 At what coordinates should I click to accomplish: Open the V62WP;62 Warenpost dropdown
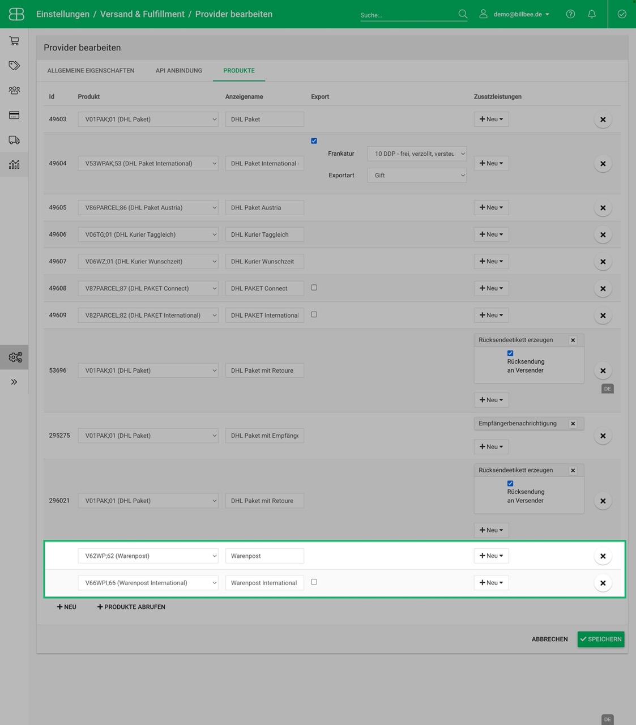[x=148, y=556]
